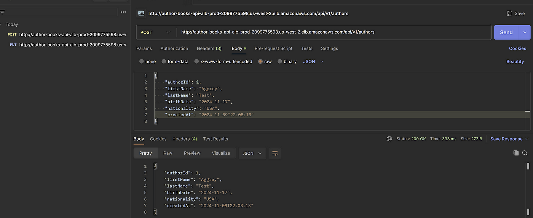Open the history options three-dot menu
This screenshot has width=533, height=218.
tap(123, 12)
